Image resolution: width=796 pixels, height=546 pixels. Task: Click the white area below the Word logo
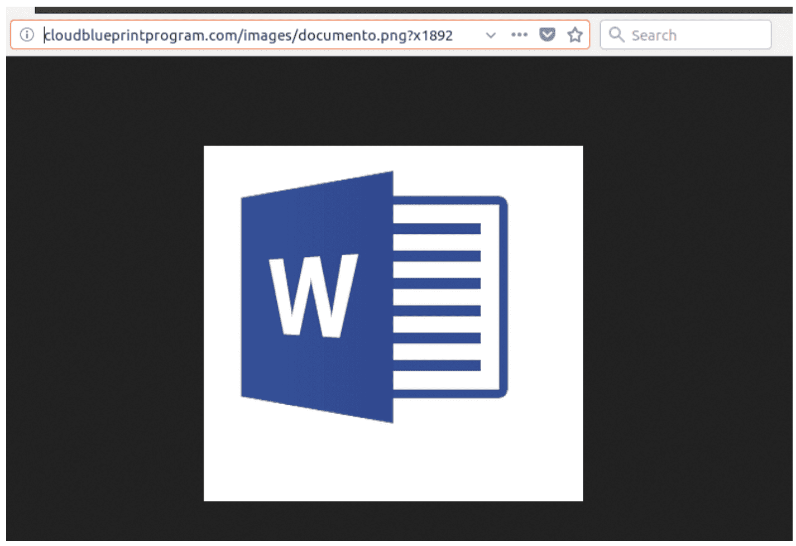[x=393, y=463]
